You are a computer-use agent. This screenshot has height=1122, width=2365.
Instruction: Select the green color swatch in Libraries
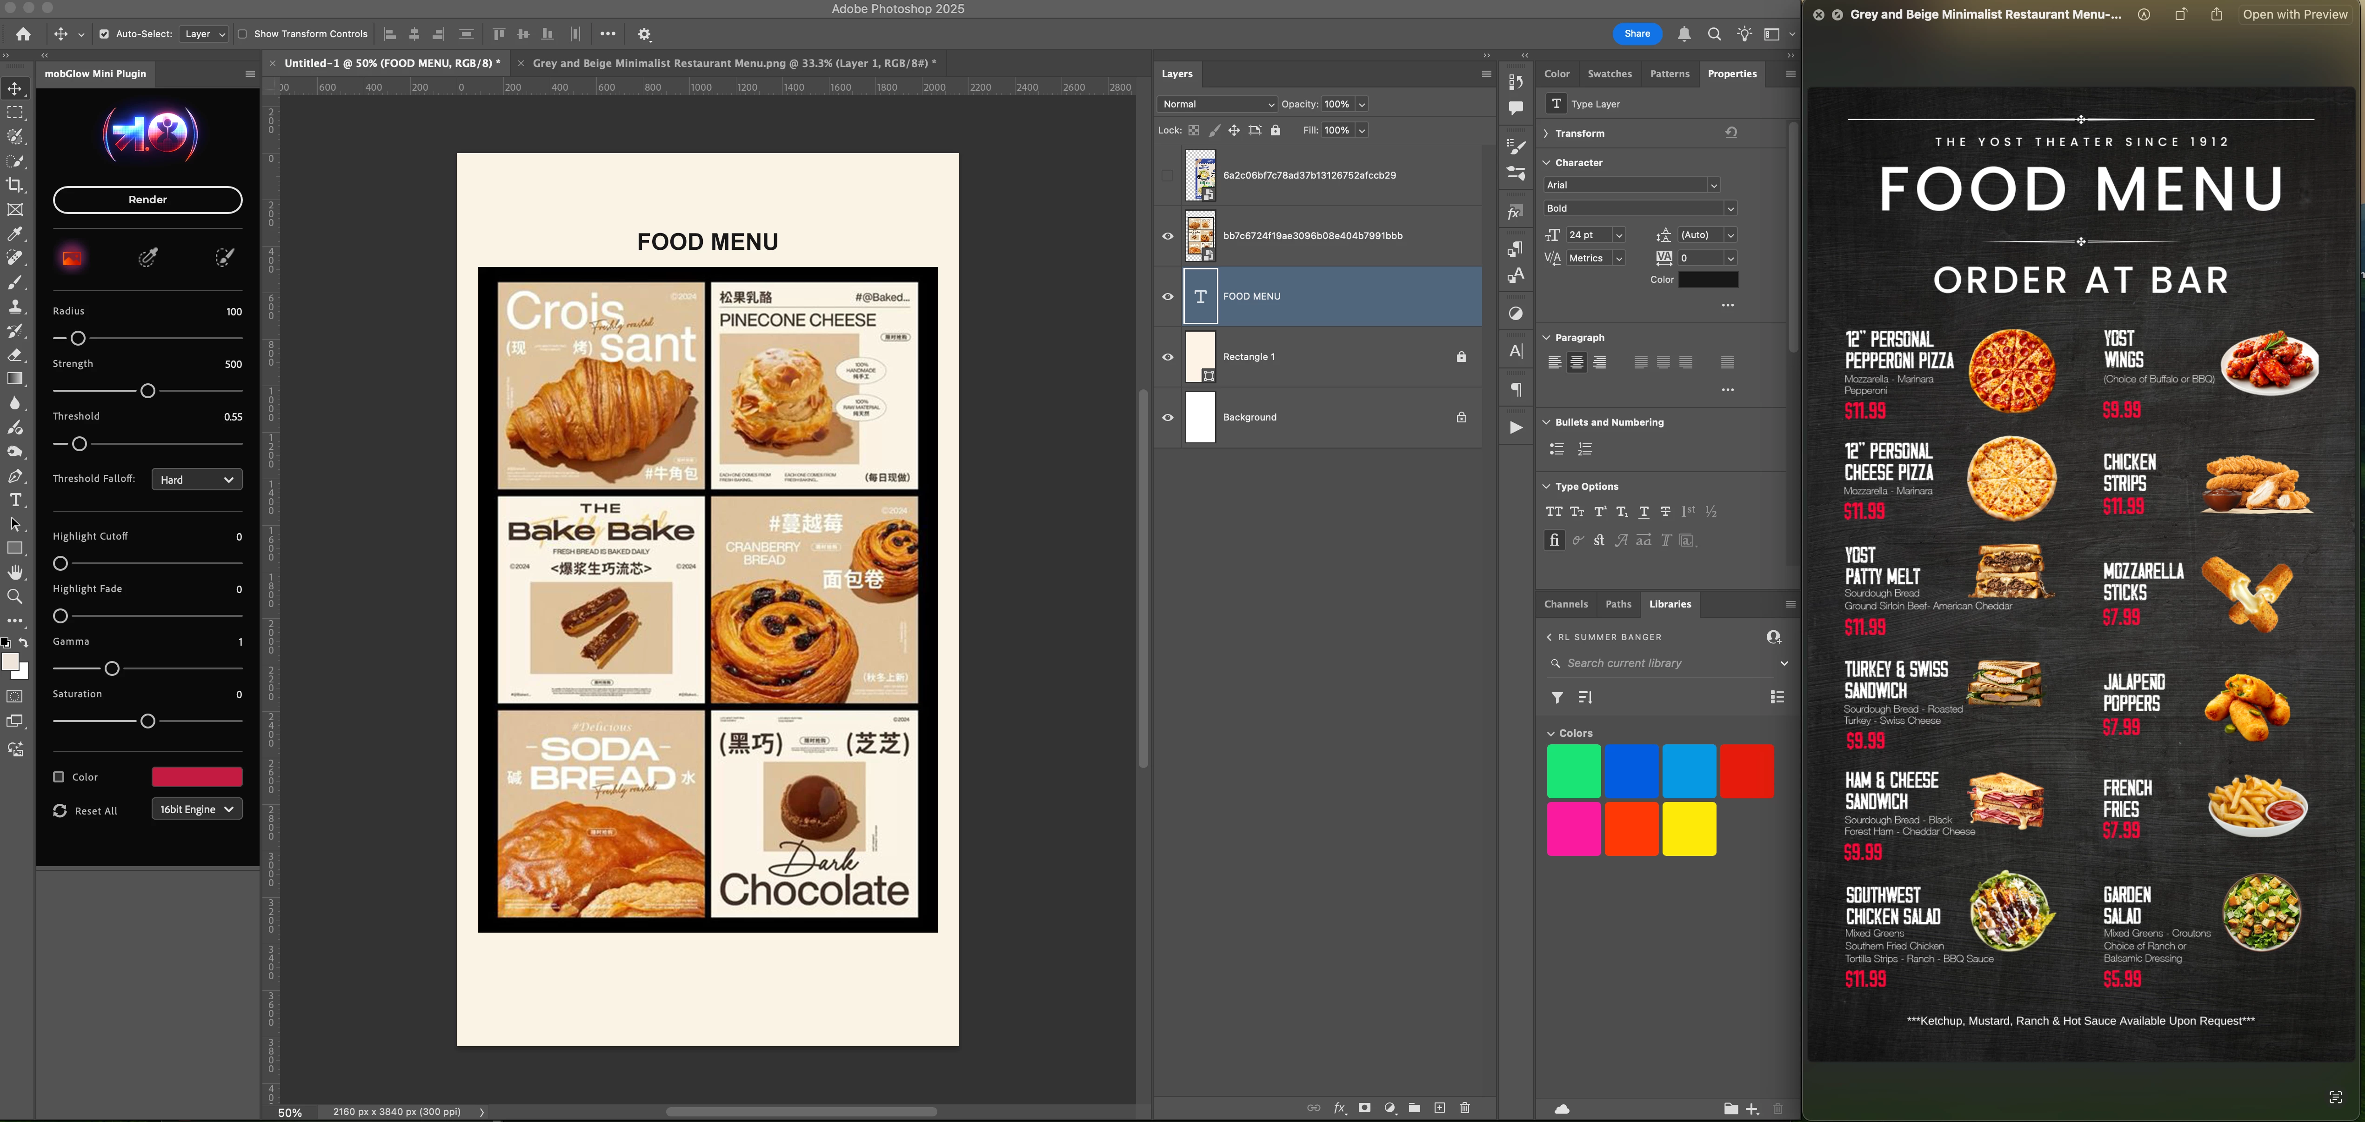(x=1574, y=771)
